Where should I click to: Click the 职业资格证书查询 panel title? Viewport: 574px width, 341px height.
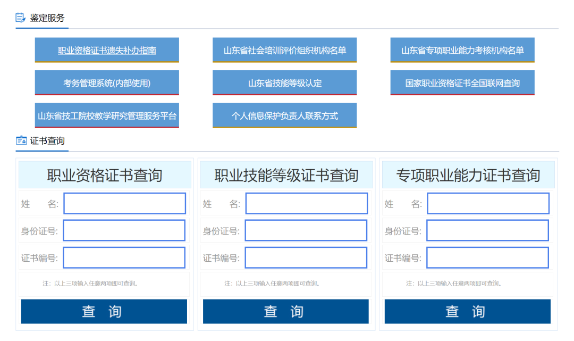105,176
